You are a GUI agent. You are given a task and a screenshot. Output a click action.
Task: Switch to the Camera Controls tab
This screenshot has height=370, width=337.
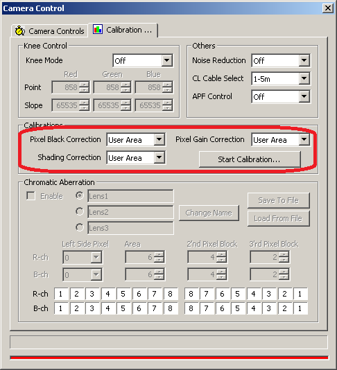tap(49, 31)
